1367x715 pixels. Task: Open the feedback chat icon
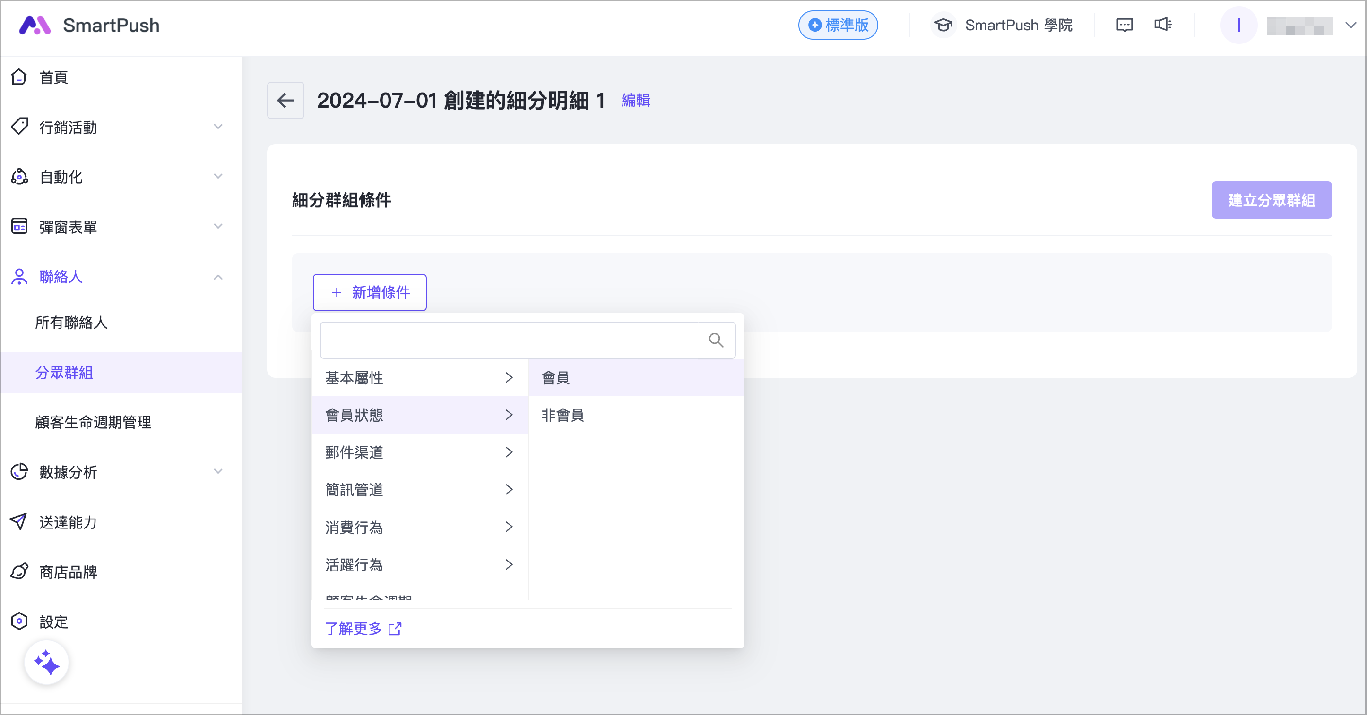1124,25
